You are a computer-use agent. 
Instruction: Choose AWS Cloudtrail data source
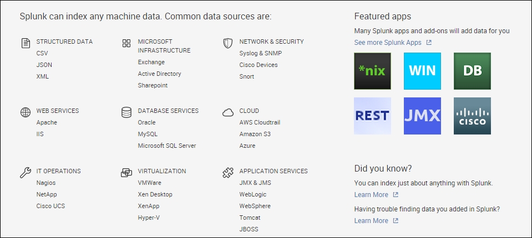[x=260, y=122]
